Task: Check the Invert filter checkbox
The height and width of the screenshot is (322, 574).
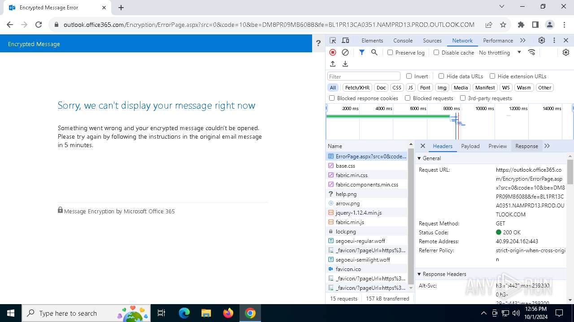Action: tap(409, 76)
